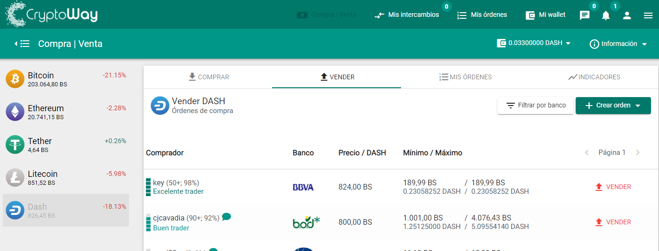Click the BOD bank logo
Screen dimensions: 659x251
(x=306, y=222)
